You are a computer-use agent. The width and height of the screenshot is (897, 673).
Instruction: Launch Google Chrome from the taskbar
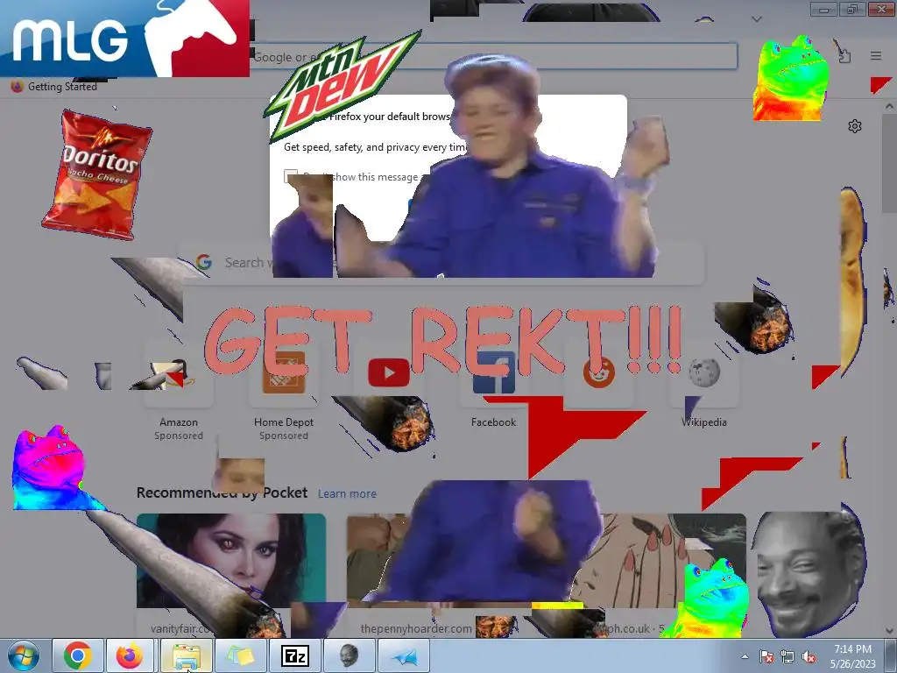[78, 655]
